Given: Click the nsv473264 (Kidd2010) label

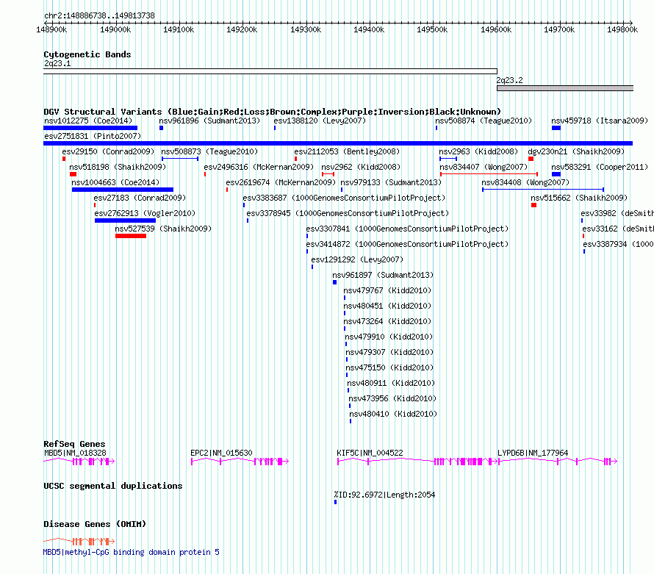Looking at the screenshot, I should (387, 321).
